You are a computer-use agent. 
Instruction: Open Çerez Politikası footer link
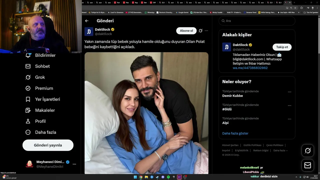(x=275, y=145)
